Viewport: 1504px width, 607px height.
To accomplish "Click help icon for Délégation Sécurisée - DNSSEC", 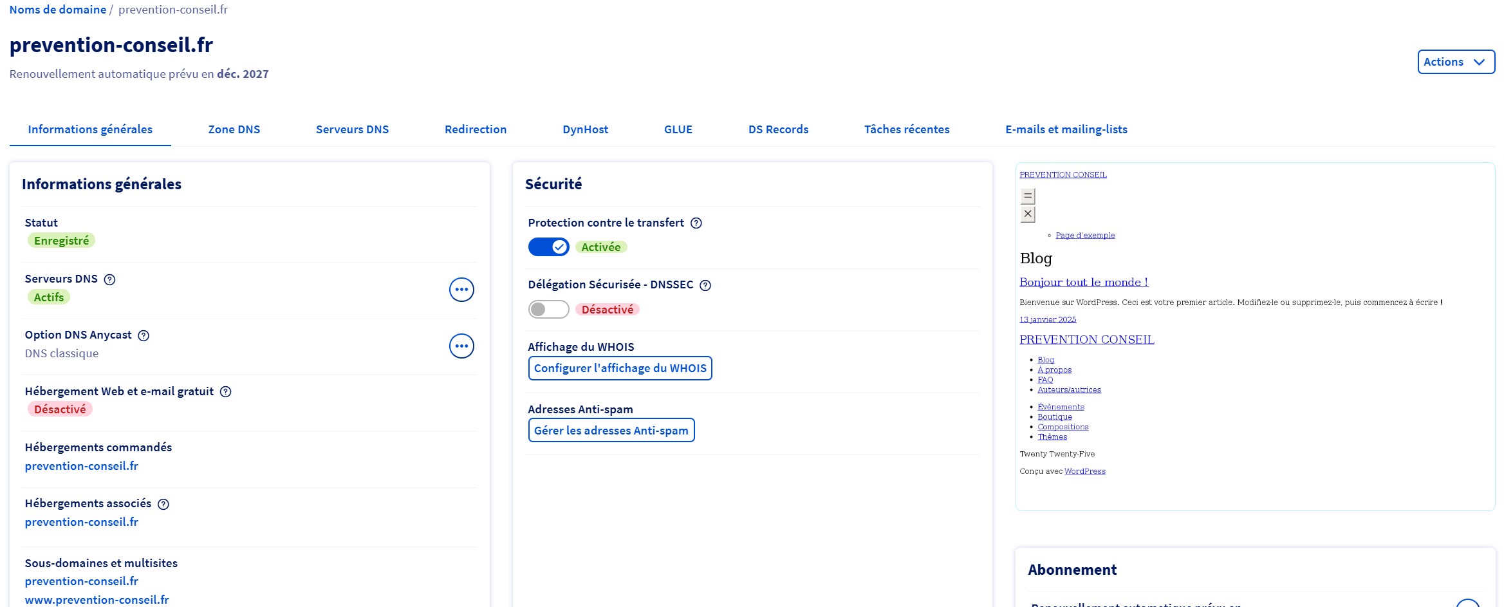I will click(x=705, y=285).
